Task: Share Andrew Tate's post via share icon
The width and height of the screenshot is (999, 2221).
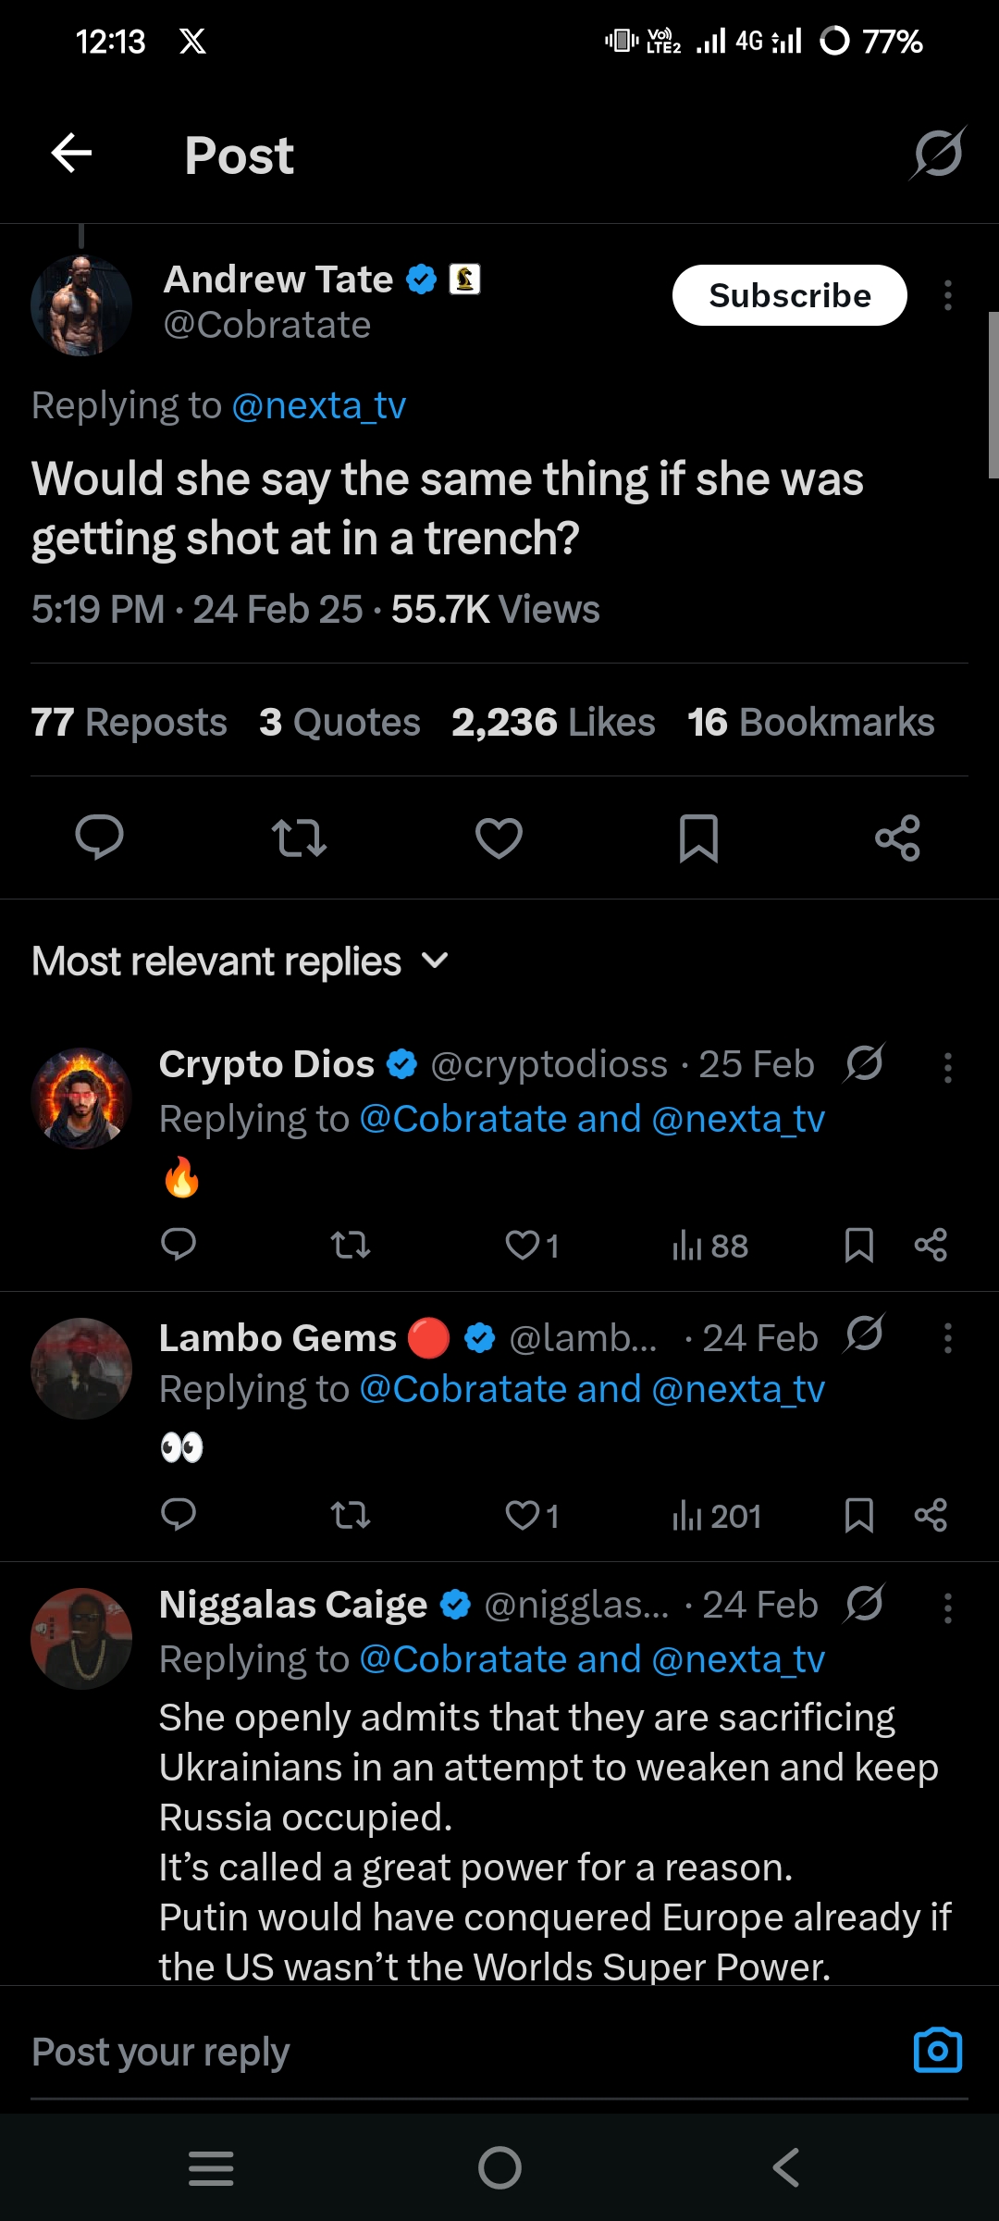Action: 897,838
